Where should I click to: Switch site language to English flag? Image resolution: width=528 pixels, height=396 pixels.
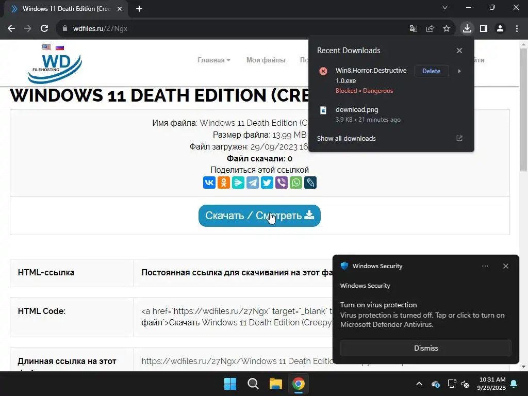46,47
